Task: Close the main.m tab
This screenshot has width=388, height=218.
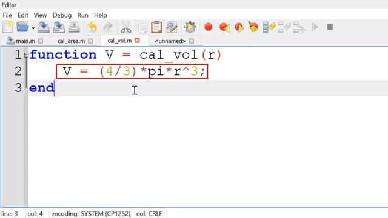Action: click(x=41, y=41)
